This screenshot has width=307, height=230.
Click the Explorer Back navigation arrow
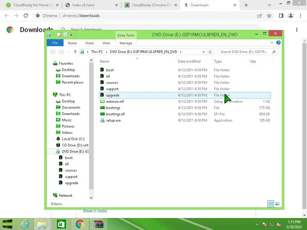pos(52,52)
